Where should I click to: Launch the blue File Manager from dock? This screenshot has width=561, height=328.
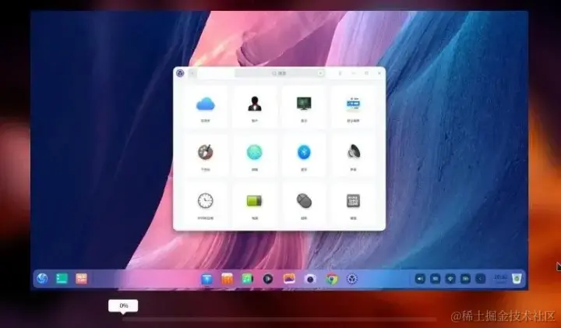[206, 279]
